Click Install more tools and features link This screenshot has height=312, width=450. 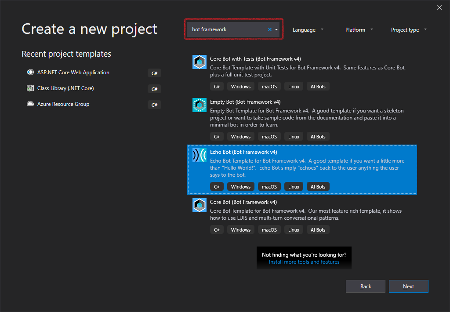pos(304,262)
